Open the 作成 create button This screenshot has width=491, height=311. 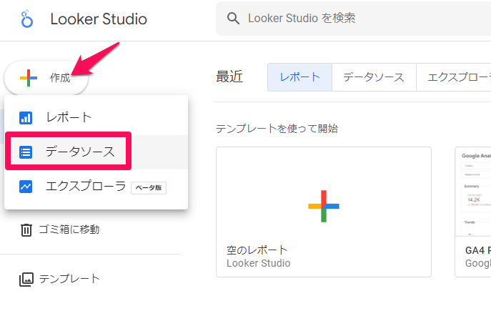tap(46, 78)
